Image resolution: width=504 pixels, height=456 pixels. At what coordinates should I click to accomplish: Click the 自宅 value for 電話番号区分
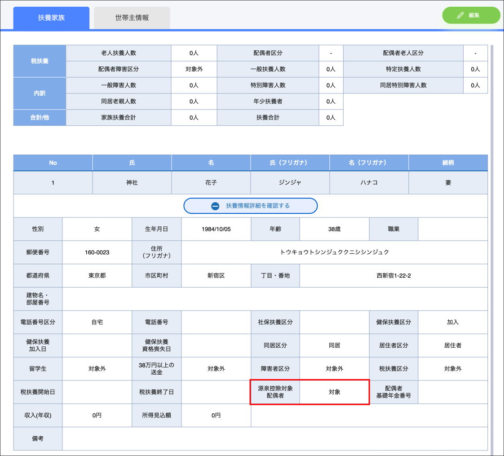[x=97, y=322]
